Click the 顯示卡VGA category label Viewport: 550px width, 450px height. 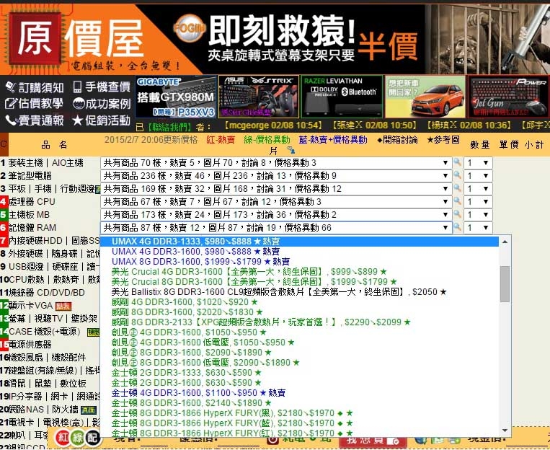pos(30,306)
